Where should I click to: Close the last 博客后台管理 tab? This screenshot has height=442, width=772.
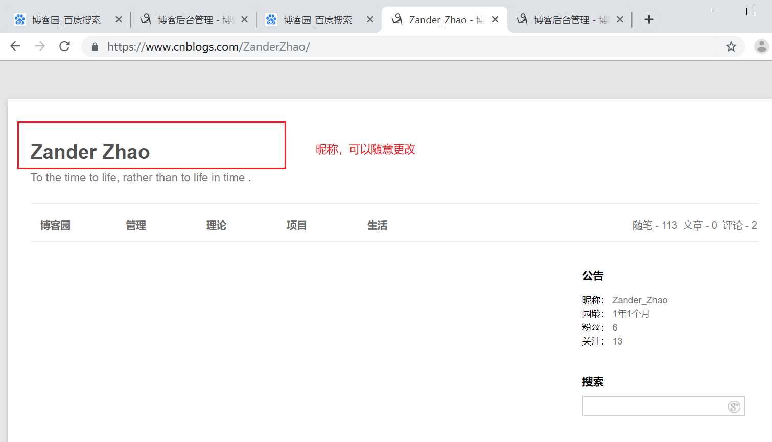tap(620, 20)
